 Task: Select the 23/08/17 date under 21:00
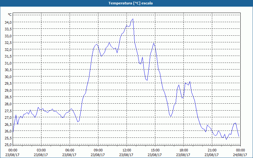coord(212,155)
